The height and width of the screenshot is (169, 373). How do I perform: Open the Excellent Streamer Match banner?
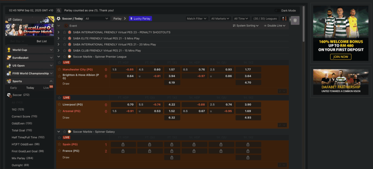tap(30, 30)
